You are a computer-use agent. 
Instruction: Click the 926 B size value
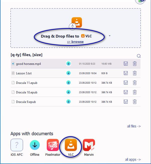[x=104, y=73]
